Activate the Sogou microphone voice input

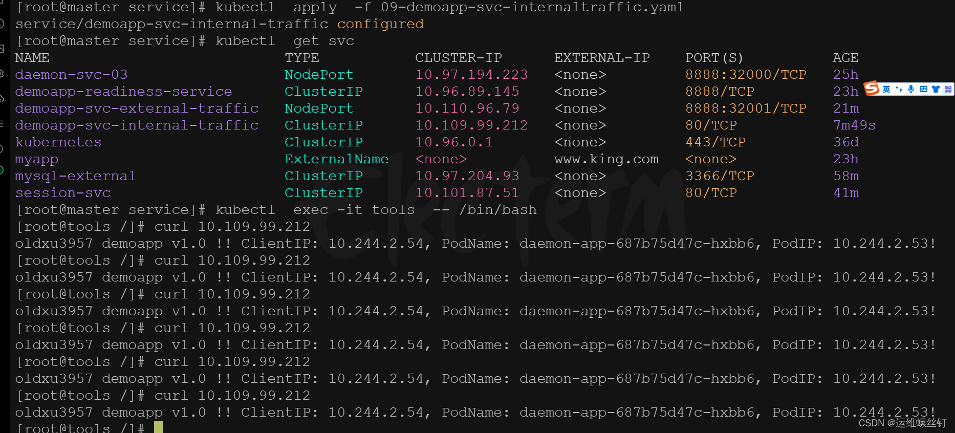coord(911,89)
